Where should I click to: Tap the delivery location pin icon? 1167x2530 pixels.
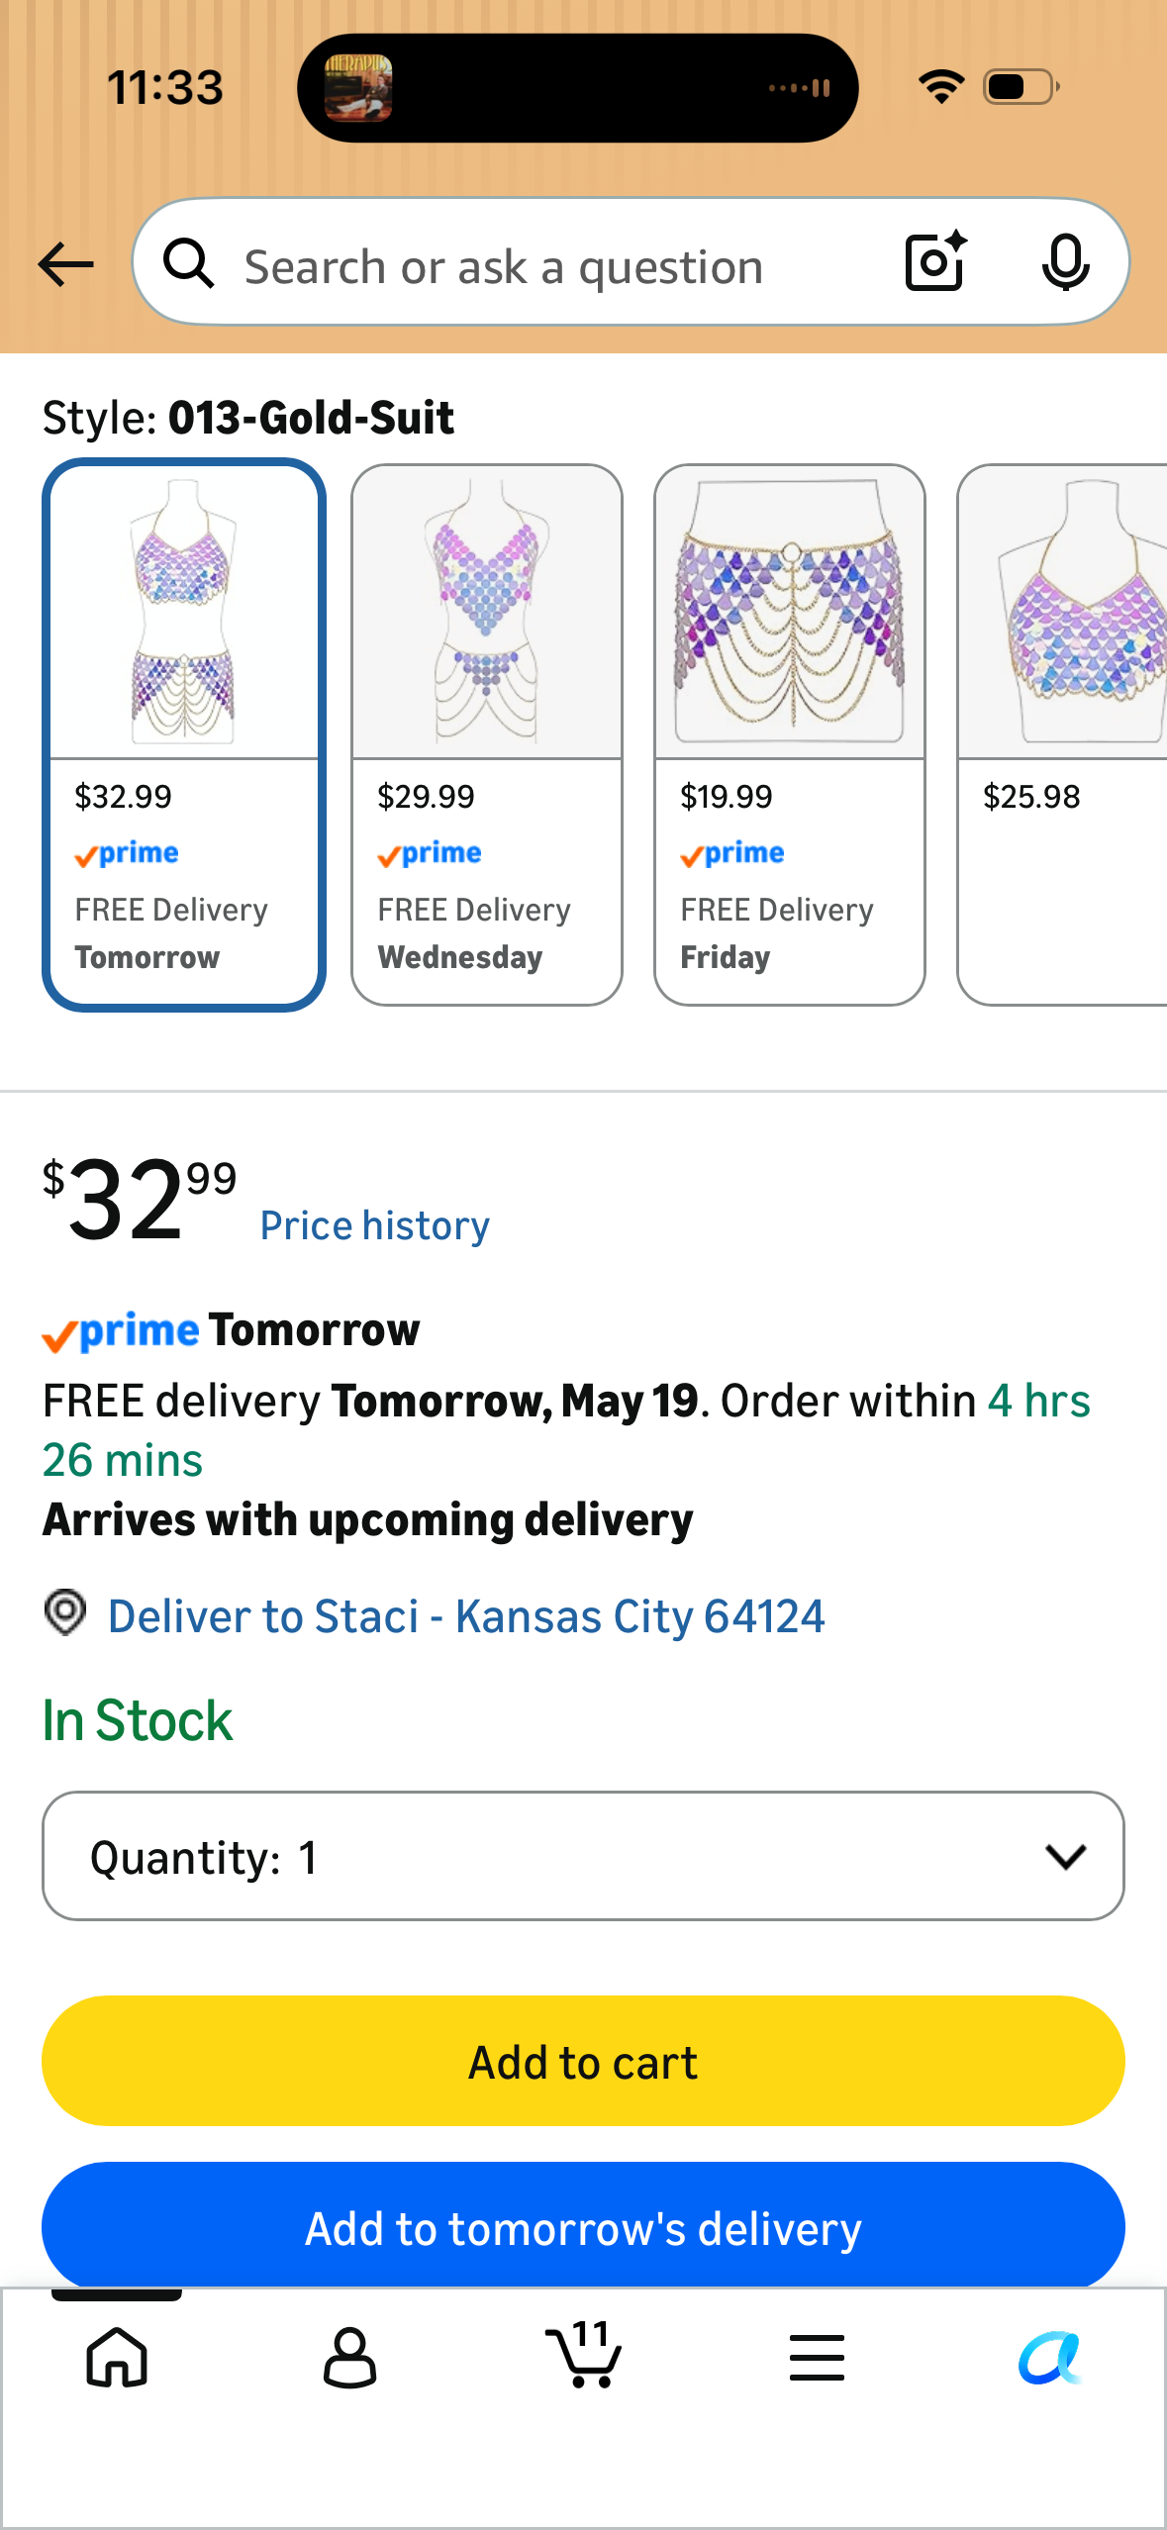point(65,1612)
